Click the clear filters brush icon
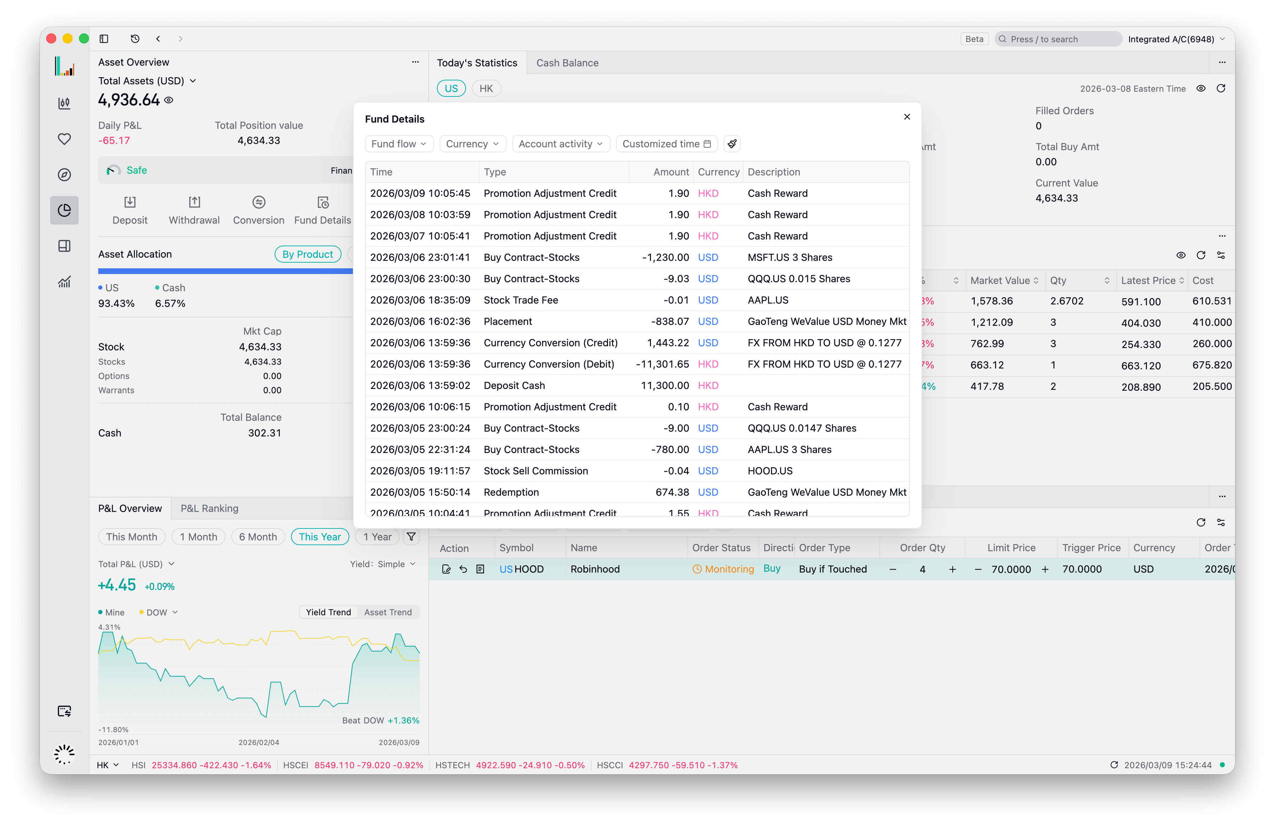Screen dimensions: 1275x827 pos(732,144)
